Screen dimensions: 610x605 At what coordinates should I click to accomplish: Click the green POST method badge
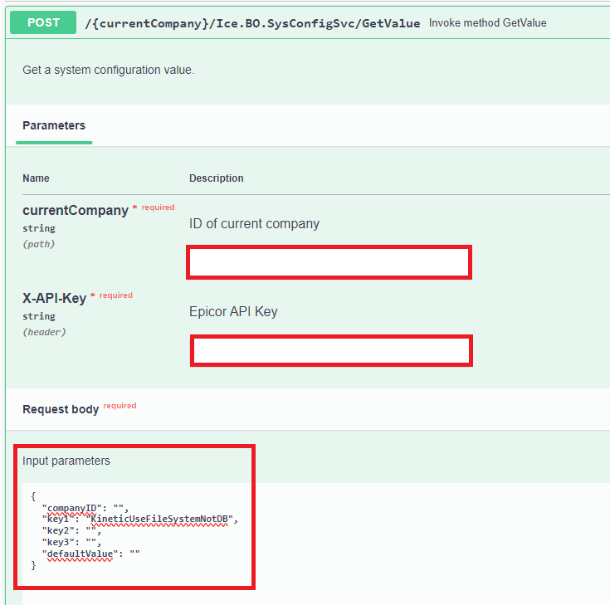click(x=42, y=22)
